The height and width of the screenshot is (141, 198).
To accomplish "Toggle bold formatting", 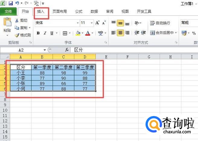I will [38, 33].
